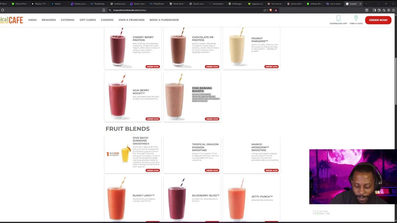Image resolution: width=397 pixels, height=223 pixels.
Task: Switch to the Channel Points tab
Action: 19,4
